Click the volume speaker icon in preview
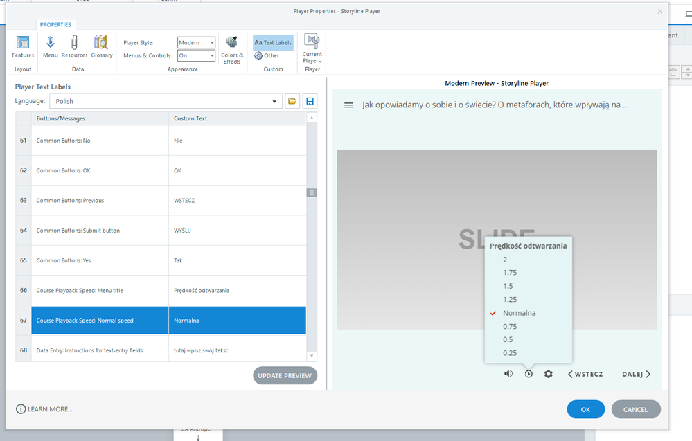 click(508, 374)
